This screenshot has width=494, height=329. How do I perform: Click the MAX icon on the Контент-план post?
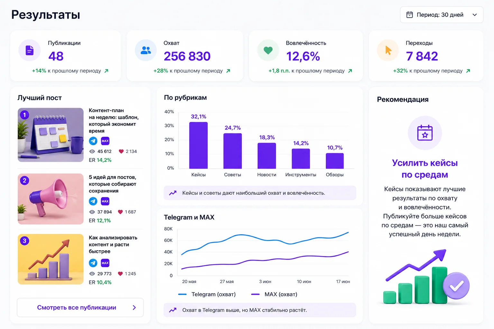click(105, 141)
